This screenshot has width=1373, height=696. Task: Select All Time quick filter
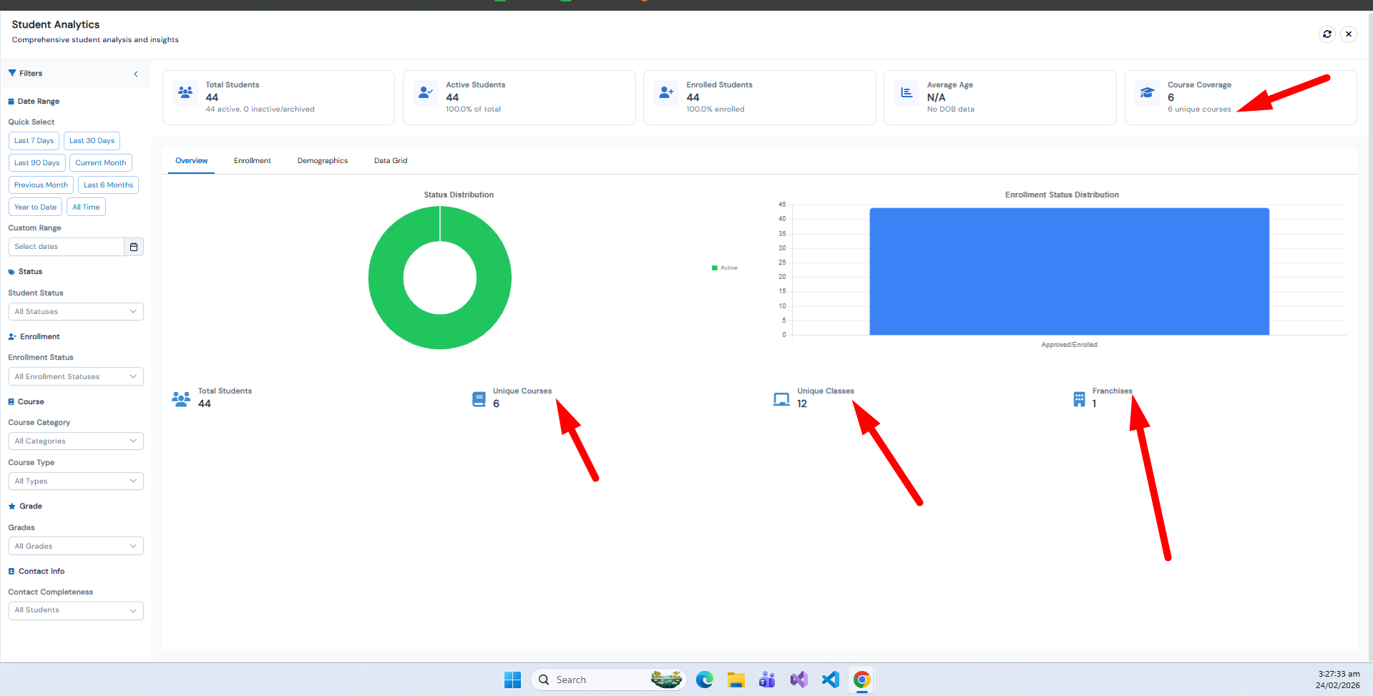86,207
